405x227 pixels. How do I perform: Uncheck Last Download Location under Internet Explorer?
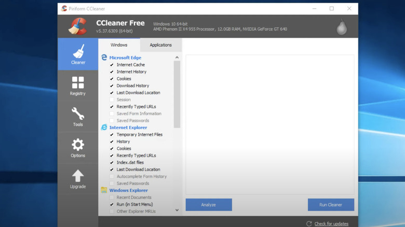[112, 169]
